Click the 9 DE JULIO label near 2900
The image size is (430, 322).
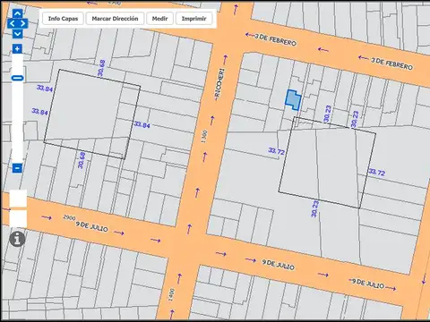click(x=91, y=227)
